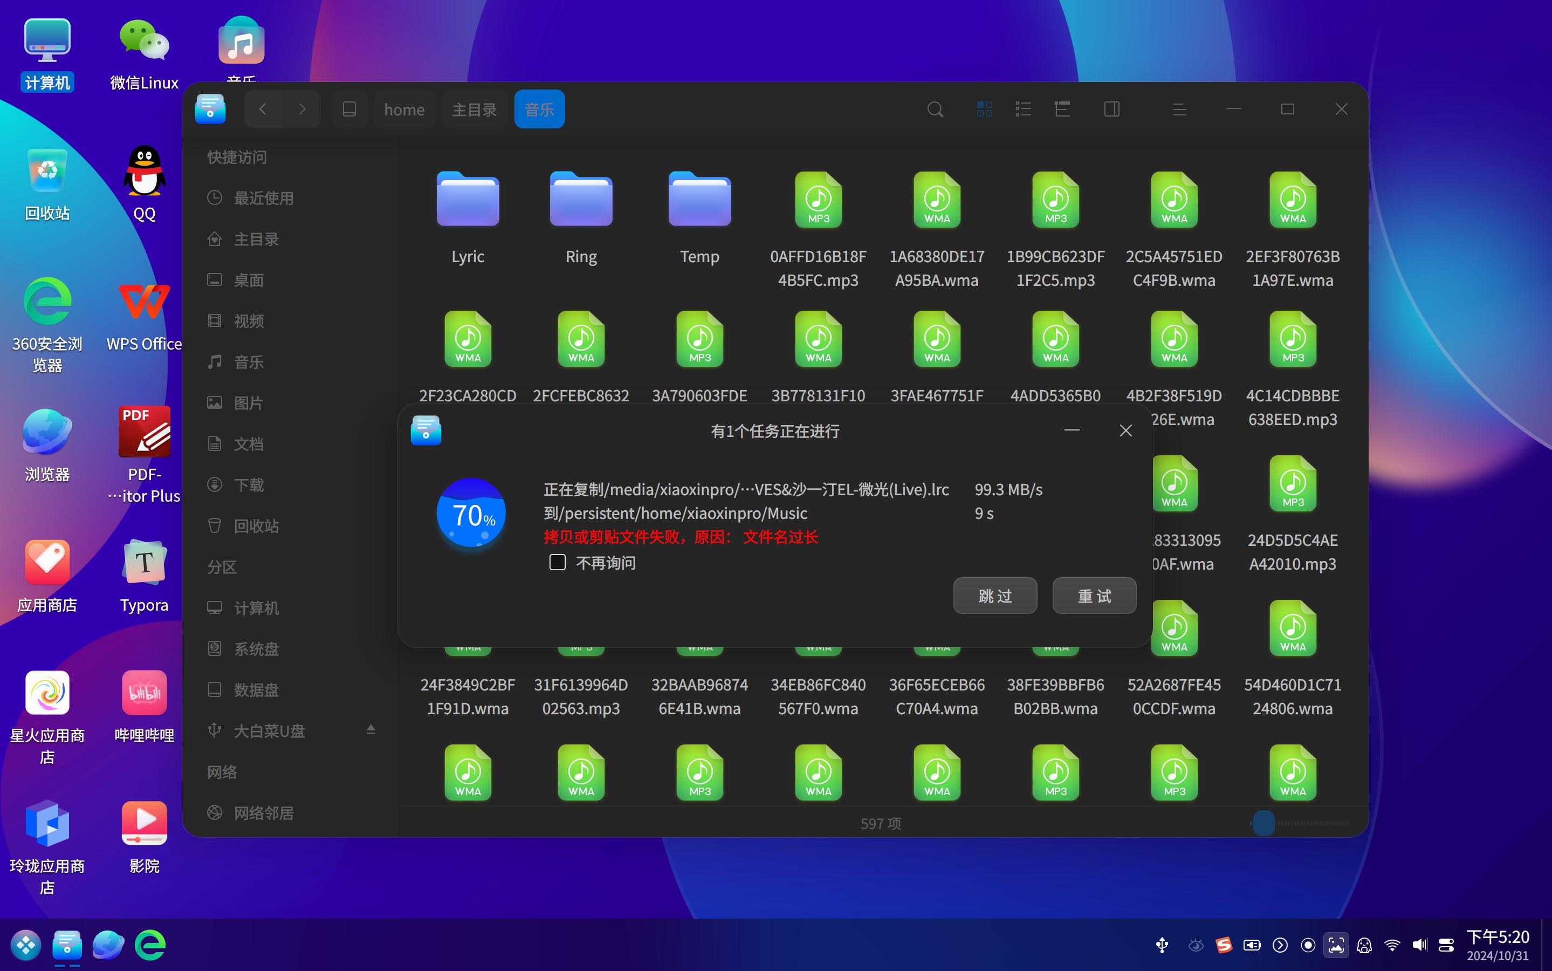Screen dimensions: 1552x971
Task: Open search in file manager toolbar
Action: (935, 109)
